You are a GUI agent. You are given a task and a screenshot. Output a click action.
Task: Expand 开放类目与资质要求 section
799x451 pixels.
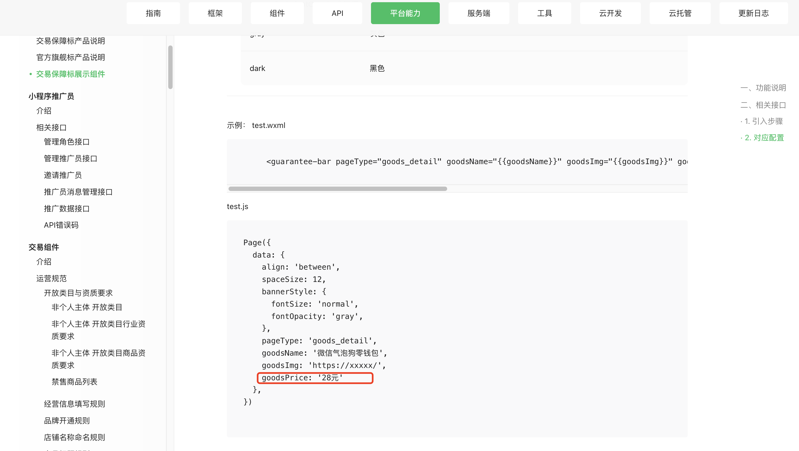tap(78, 293)
